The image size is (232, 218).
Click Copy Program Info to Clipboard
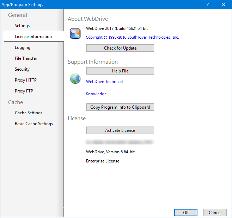tap(120, 107)
